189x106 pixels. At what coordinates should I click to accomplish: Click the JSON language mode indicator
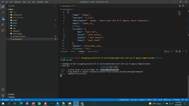pyautogui.click(x=160, y=100)
